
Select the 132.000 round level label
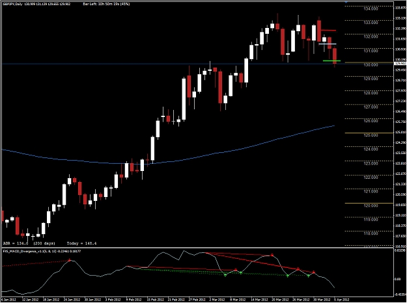[371, 37]
